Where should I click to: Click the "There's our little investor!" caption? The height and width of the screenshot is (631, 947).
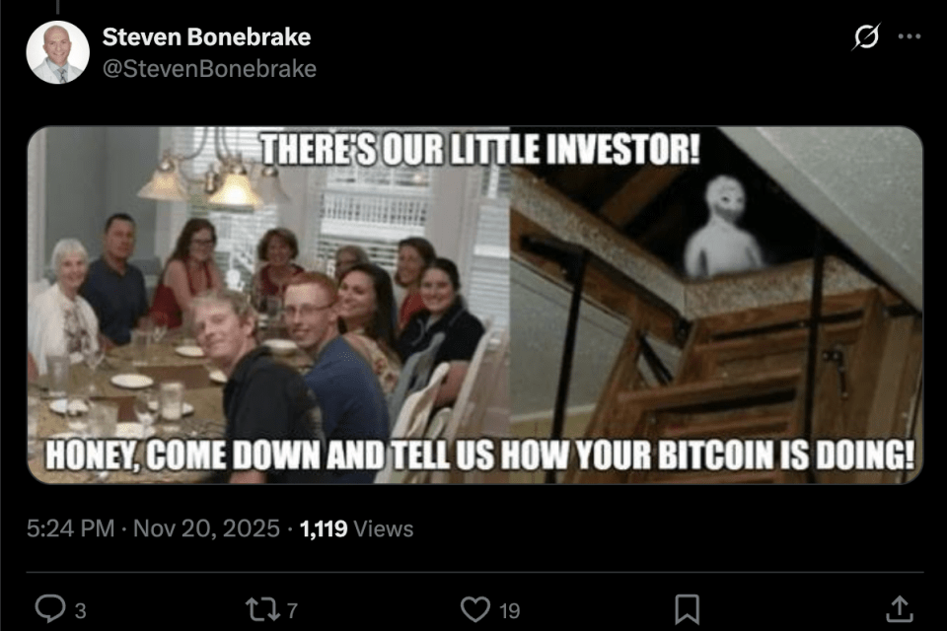480,149
